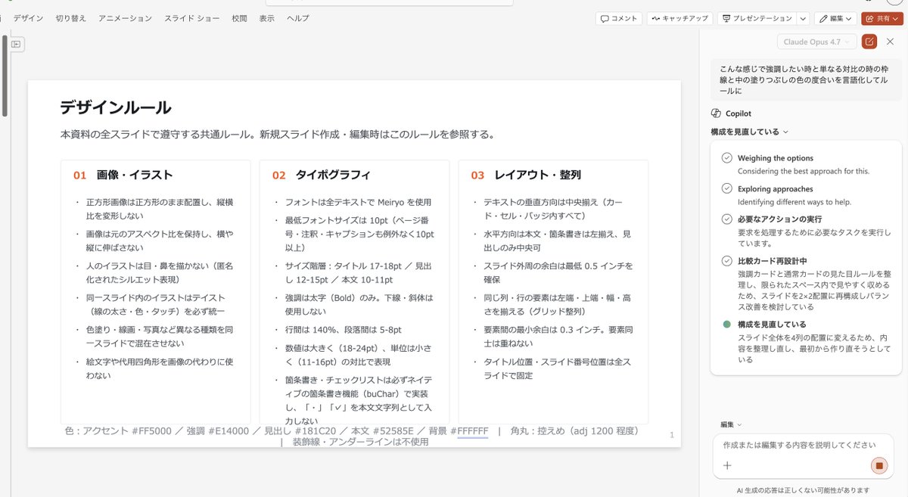Click the plus attach icon in prompt box
908x497 pixels.
(727, 465)
